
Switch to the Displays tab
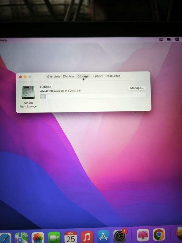tap(69, 76)
